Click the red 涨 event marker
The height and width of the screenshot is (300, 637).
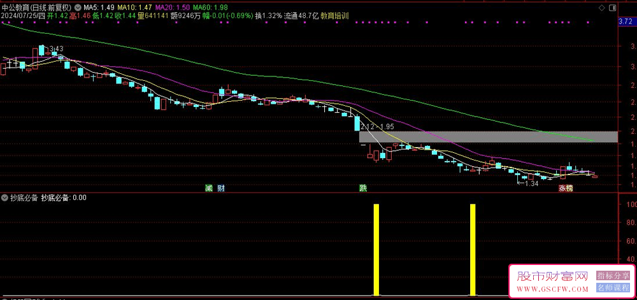coord(562,188)
